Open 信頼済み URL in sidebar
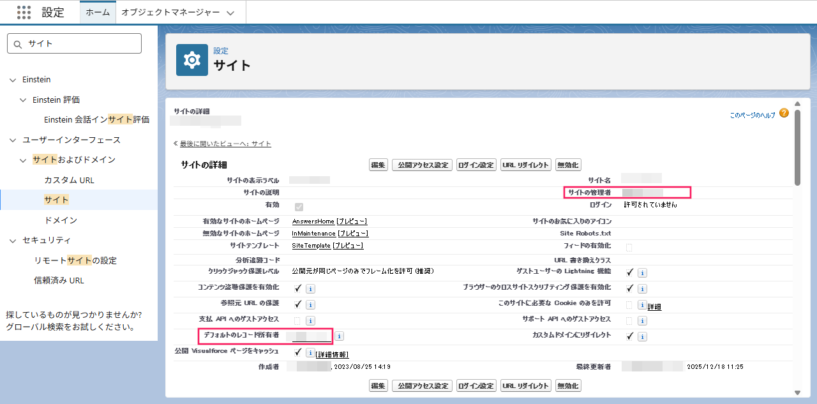The height and width of the screenshot is (404, 817). coord(59,280)
